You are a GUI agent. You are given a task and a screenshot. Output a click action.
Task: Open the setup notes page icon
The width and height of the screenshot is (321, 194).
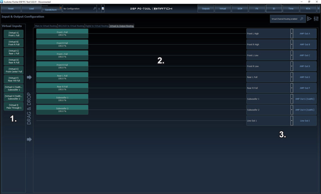click(103, 8)
